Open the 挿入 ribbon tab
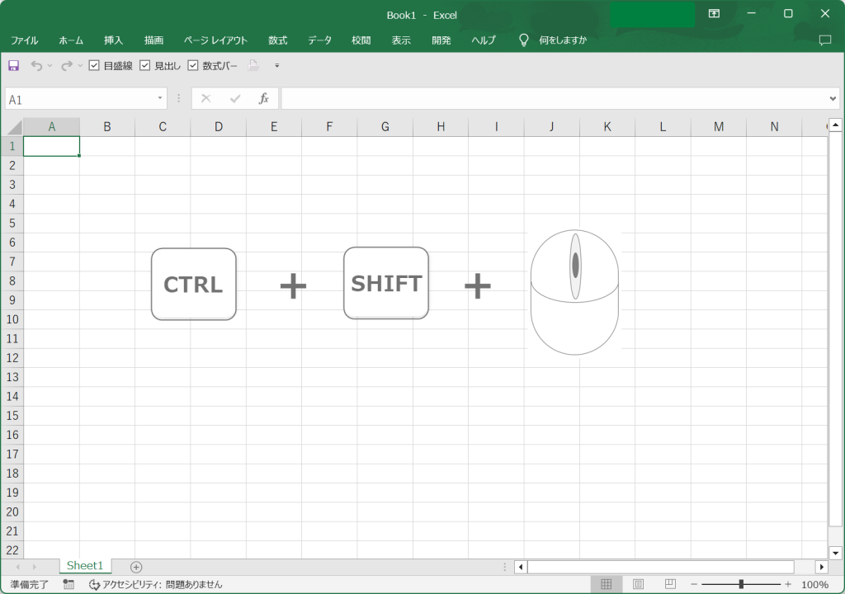Image resolution: width=845 pixels, height=594 pixels. point(113,40)
